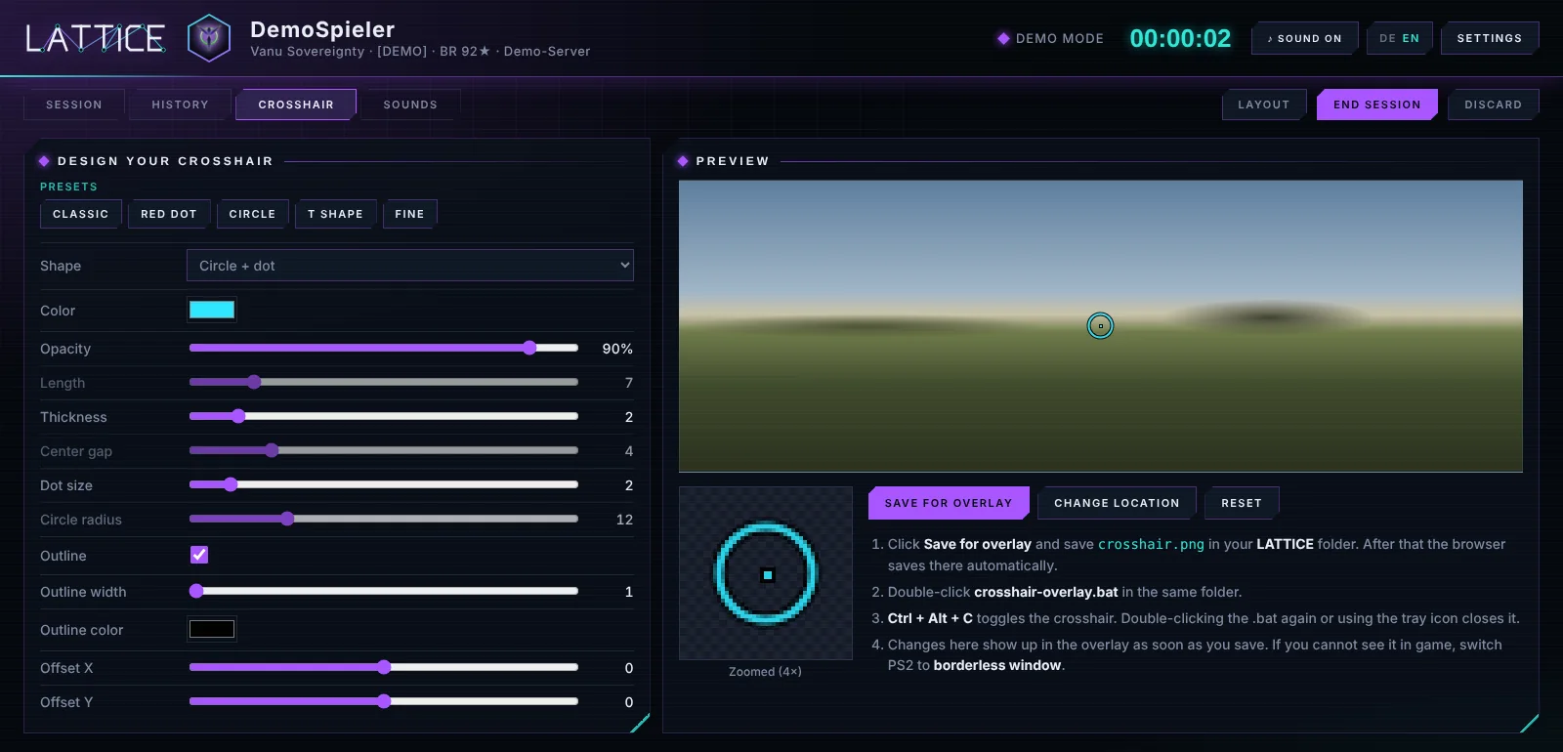
Task: Toggle the Sound On button
Action: (x=1305, y=38)
